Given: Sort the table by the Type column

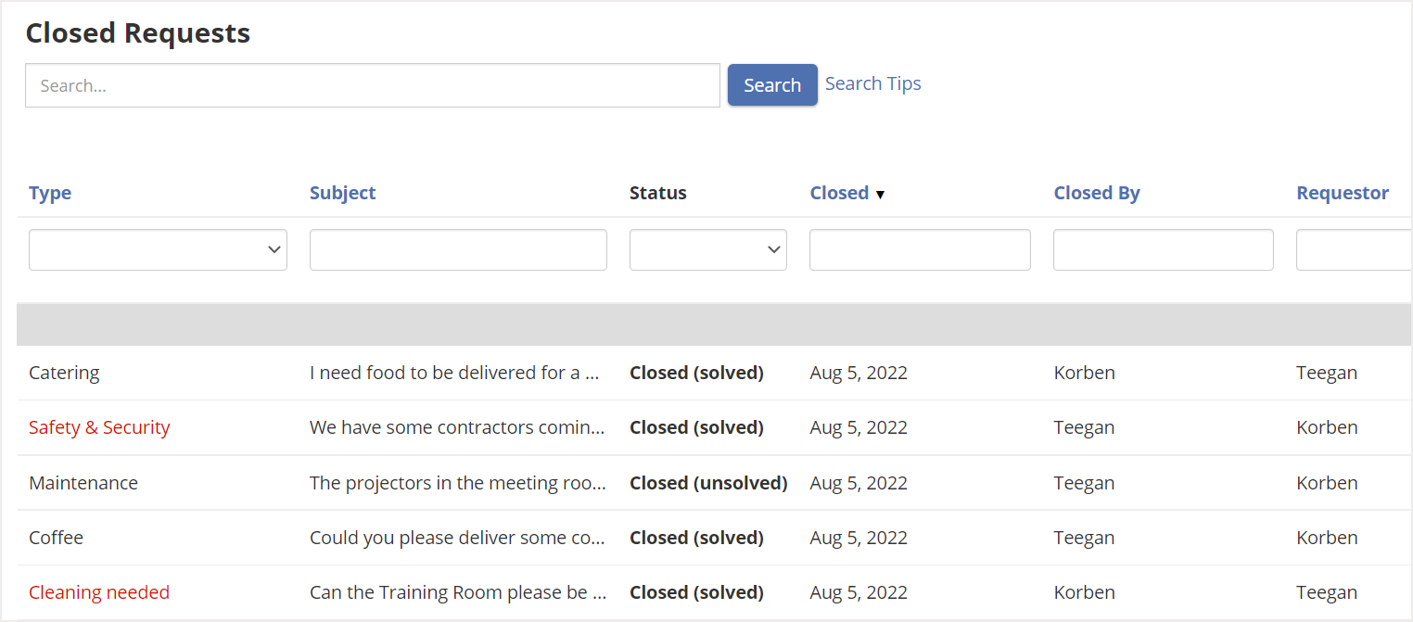Looking at the screenshot, I should tap(50, 193).
